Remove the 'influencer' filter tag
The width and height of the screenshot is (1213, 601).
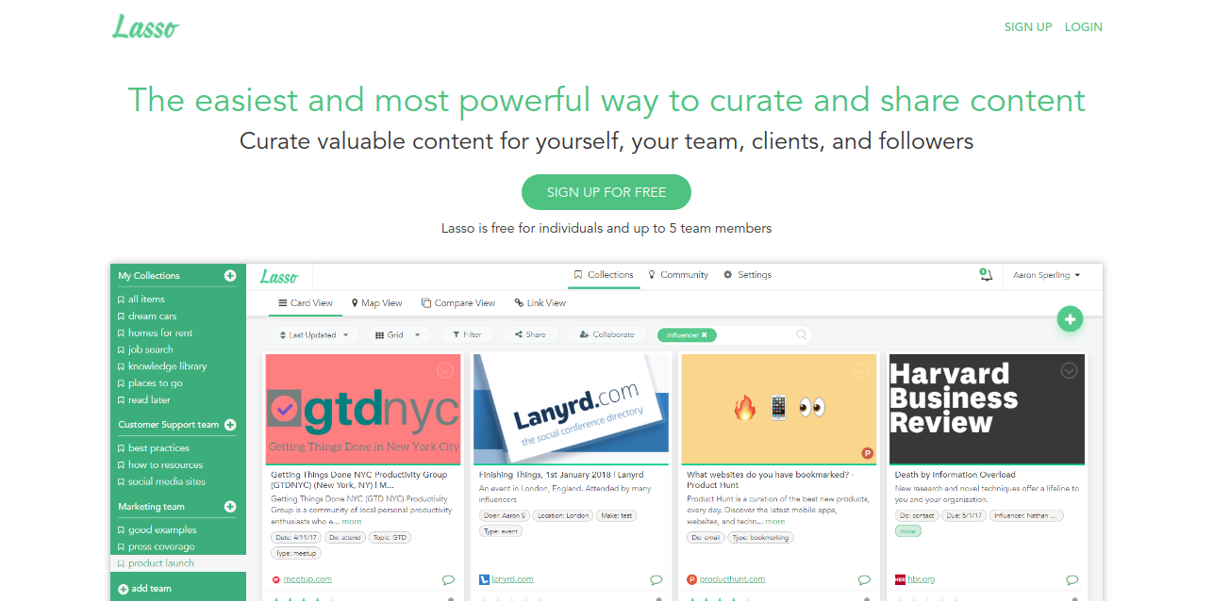(x=704, y=334)
